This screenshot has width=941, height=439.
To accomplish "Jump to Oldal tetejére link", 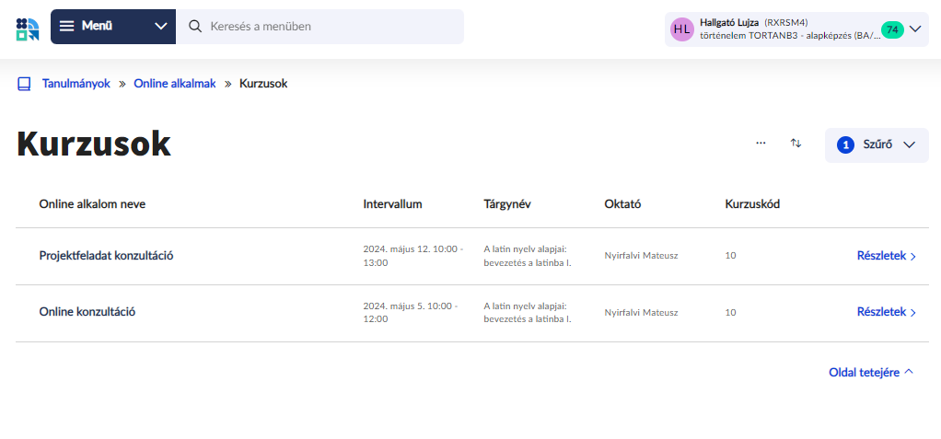I will click(x=871, y=372).
